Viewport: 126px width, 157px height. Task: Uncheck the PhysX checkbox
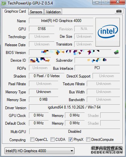70,139
